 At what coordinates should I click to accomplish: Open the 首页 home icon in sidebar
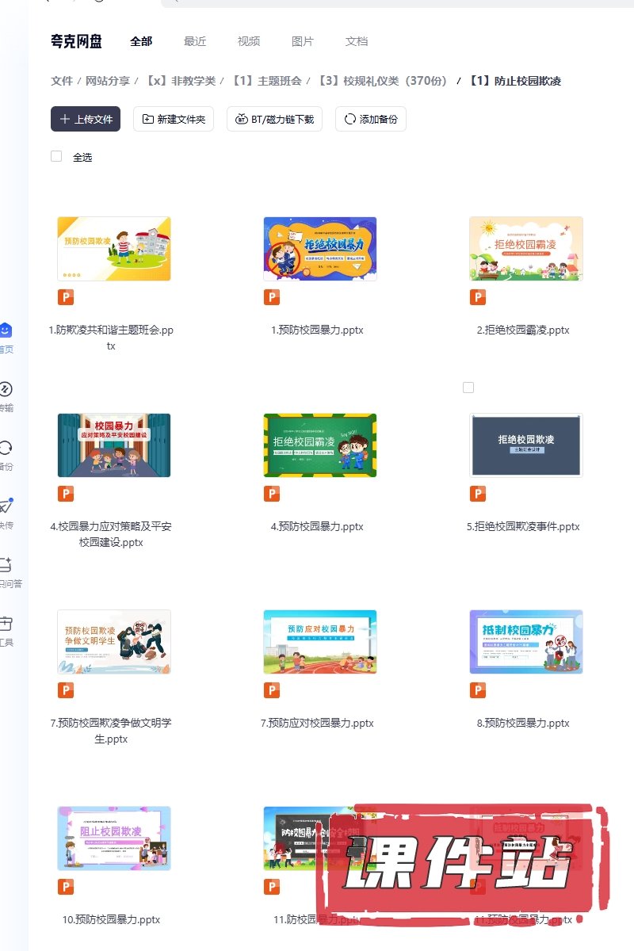(x=6, y=330)
